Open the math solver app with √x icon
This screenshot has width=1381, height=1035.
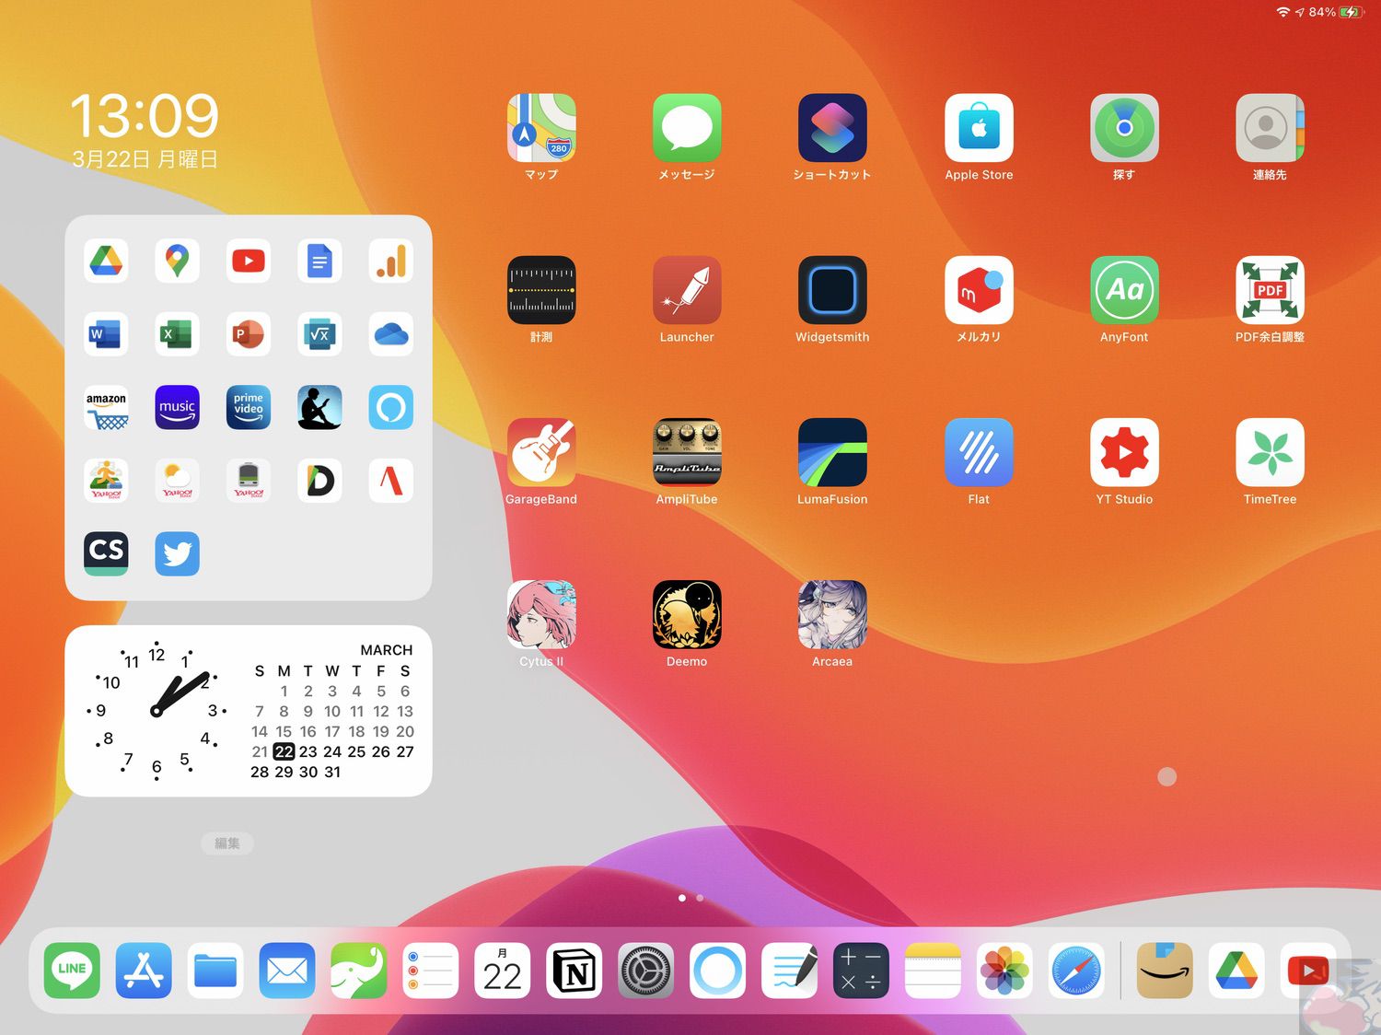point(319,334)
